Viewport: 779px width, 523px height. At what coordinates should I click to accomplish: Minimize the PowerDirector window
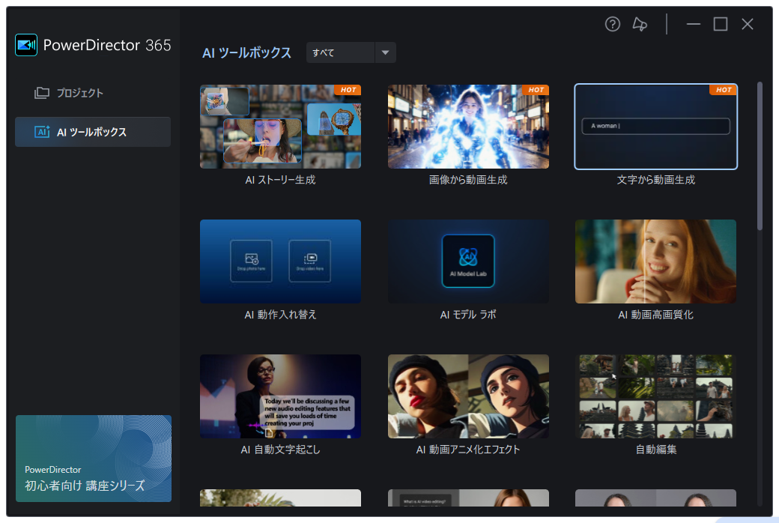click(x=693, y=24)
